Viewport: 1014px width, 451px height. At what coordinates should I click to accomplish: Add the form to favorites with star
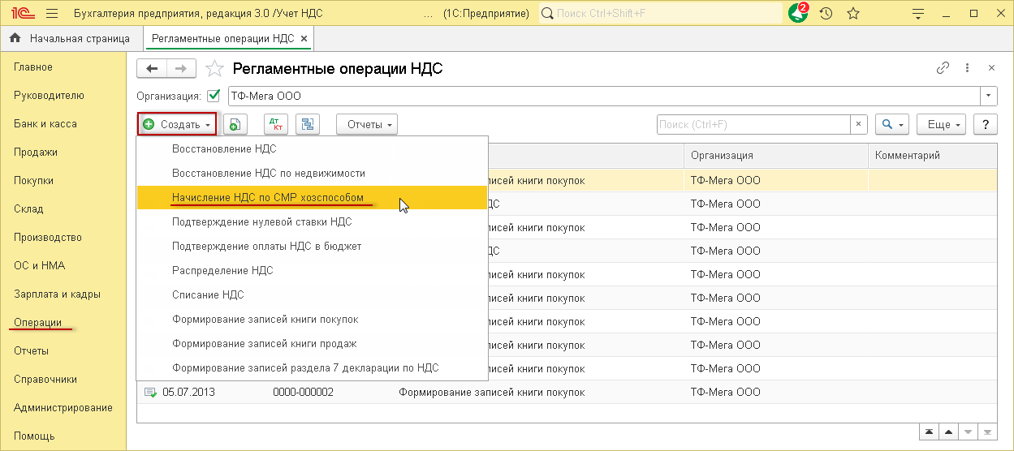click(x=214, y=68)
